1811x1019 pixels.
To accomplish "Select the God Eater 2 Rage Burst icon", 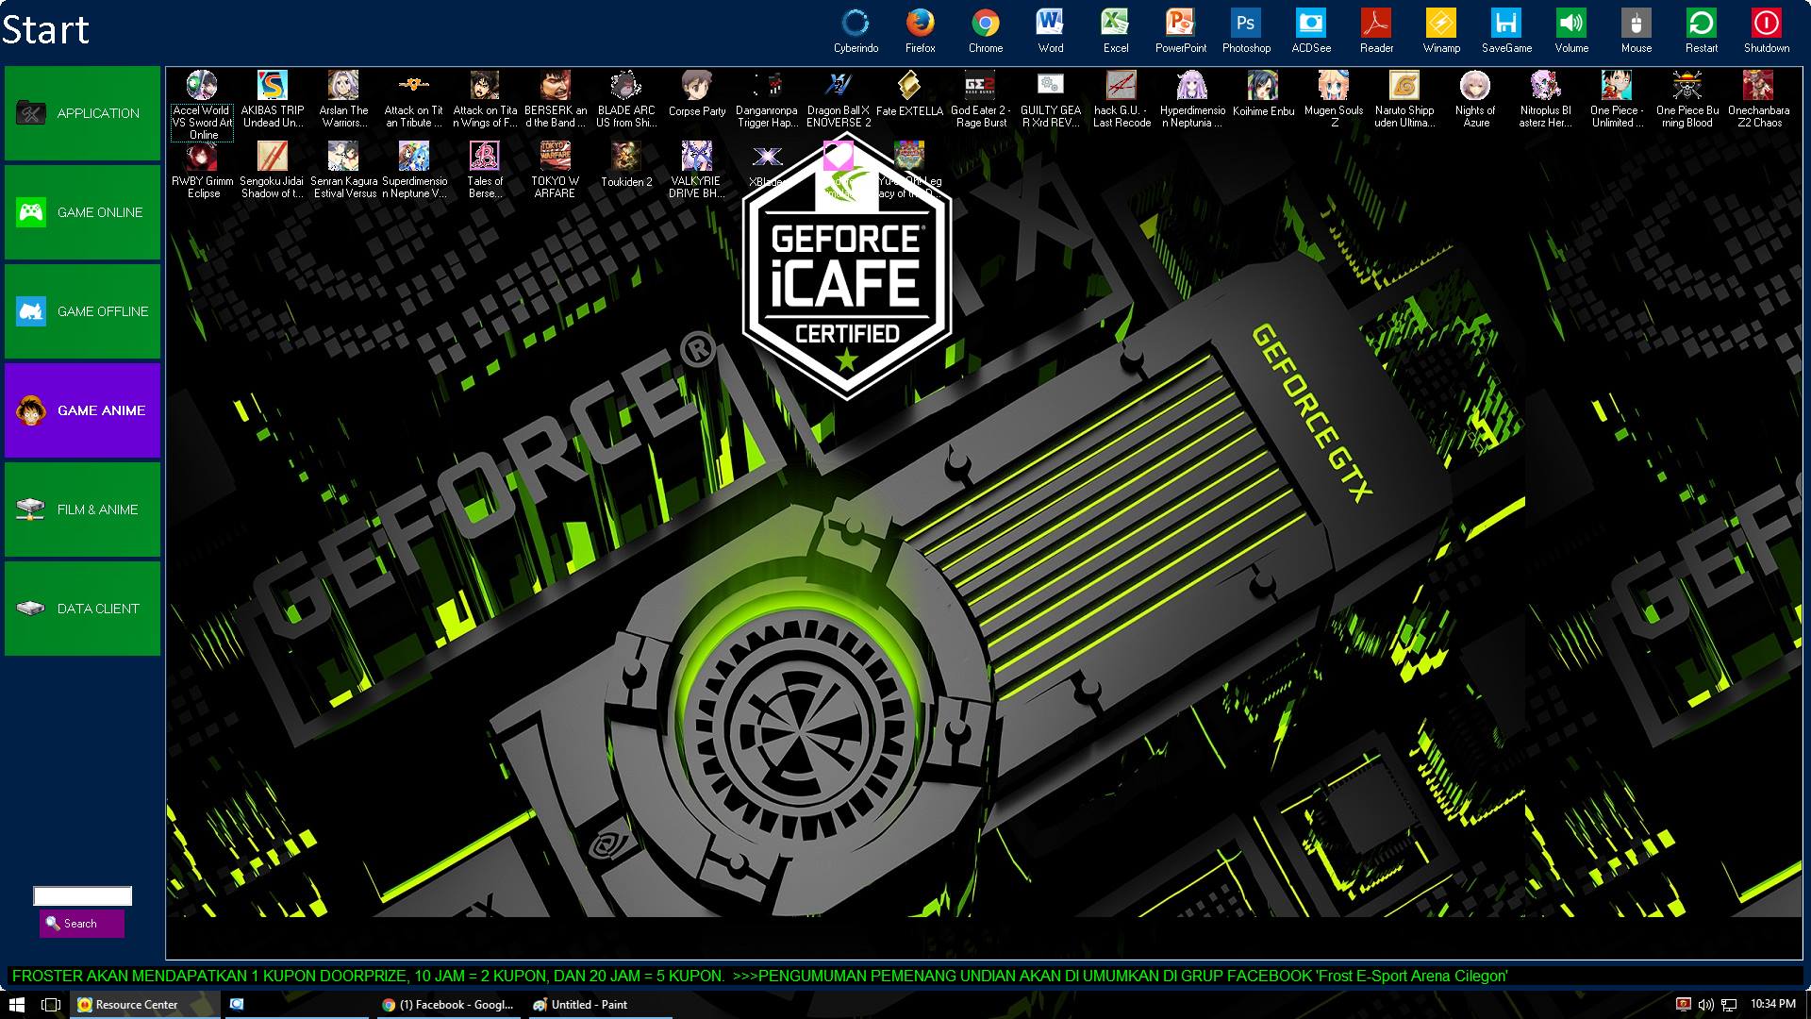I will click(x=980, y=100).
